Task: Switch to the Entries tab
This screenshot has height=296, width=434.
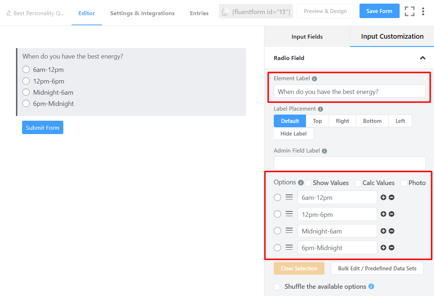Action: coord(199,13)
